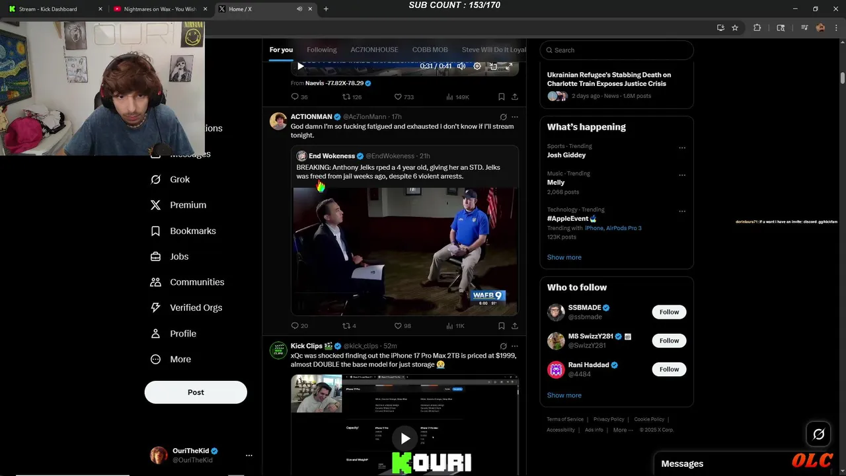Image resolution: width=846 pixels, height=476 pixels.
Task: Like ACTIONMAN's post with 98 likes
Action: (x=403, y=325)
